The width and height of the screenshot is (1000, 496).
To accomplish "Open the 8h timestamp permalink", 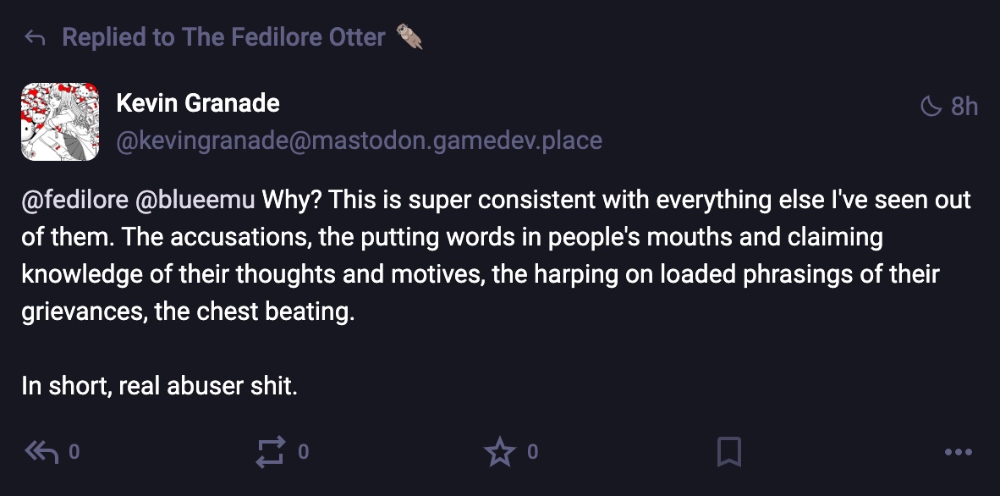I will pos(964,106).
